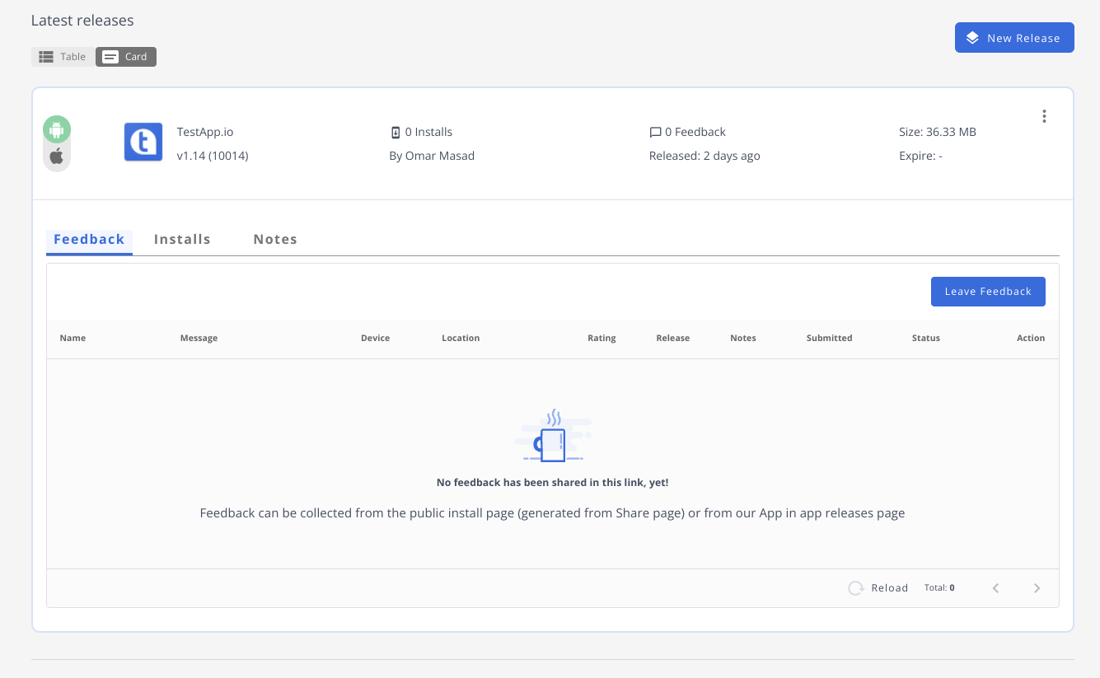Click the Status column header

coord(925,338)
